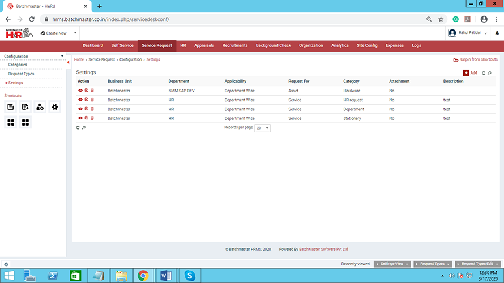504x283 pixels.
Task: Open the first list shortcut icon under Shortcuts
Action: [x=11, y=106]
